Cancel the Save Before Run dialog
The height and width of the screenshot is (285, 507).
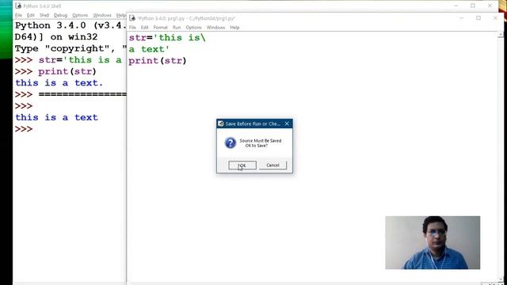coord(273,165)
